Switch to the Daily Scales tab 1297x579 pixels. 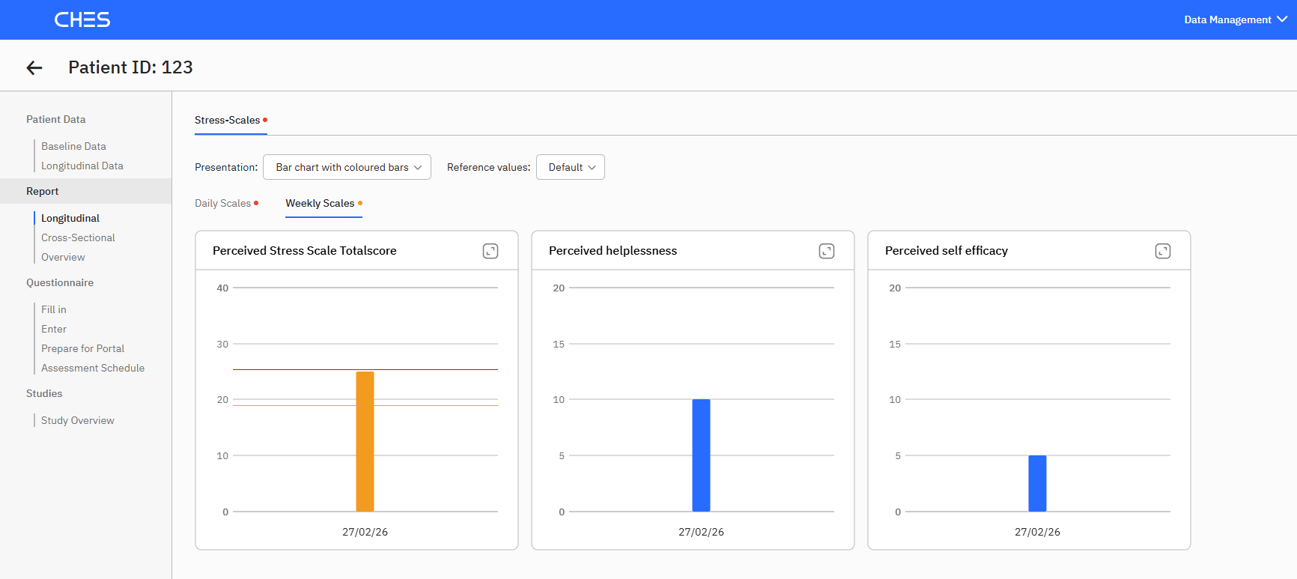click(226, 203)
